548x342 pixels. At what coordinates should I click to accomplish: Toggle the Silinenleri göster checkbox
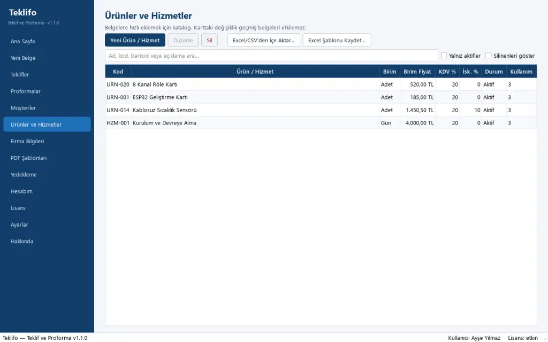488,55
